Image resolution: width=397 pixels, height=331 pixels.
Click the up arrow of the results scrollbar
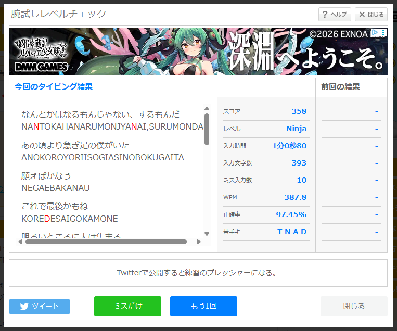pos(207,109)
